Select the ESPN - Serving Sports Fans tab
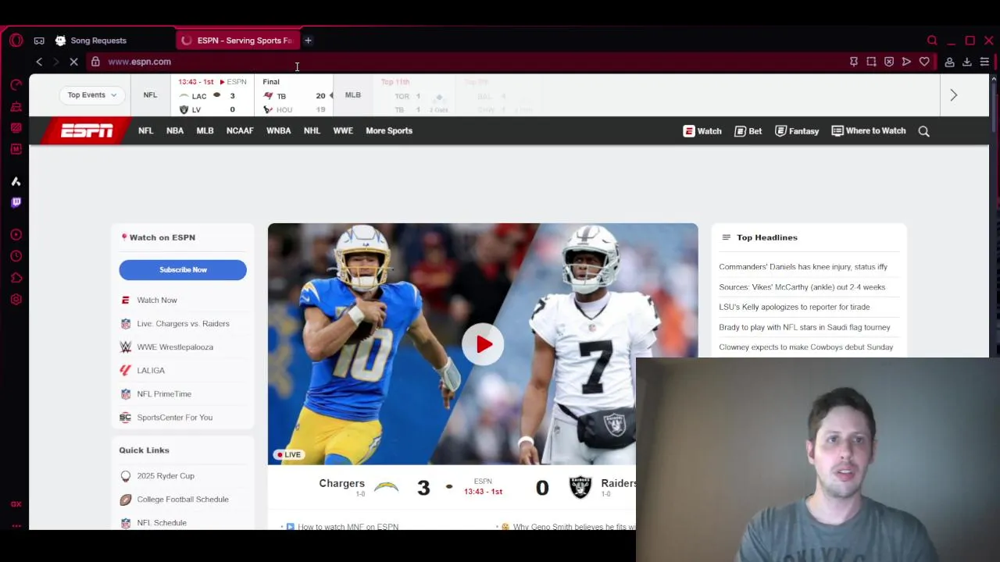The height and width of the screenshot is (562, 1000). 236,41
